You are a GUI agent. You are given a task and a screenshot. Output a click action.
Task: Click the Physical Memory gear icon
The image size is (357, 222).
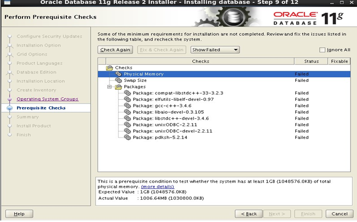(119, 74)
